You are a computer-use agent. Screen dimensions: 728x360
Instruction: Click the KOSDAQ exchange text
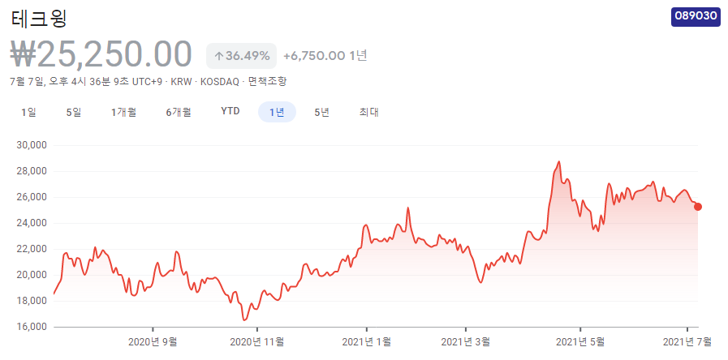pyautogui.click(x=220, y=82)
